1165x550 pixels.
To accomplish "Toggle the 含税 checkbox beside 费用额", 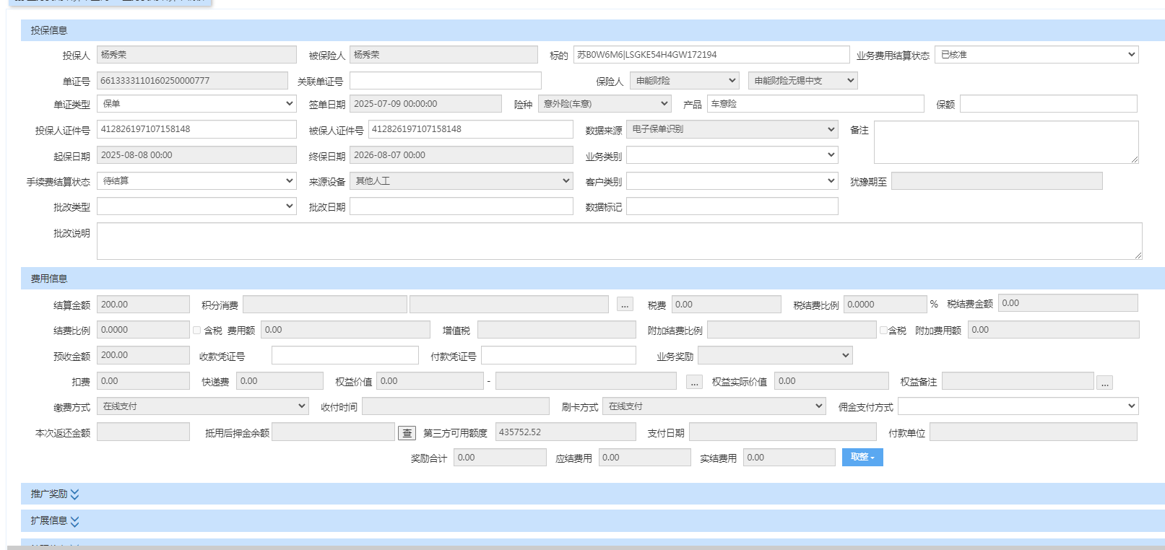I will tap(196, 330).
